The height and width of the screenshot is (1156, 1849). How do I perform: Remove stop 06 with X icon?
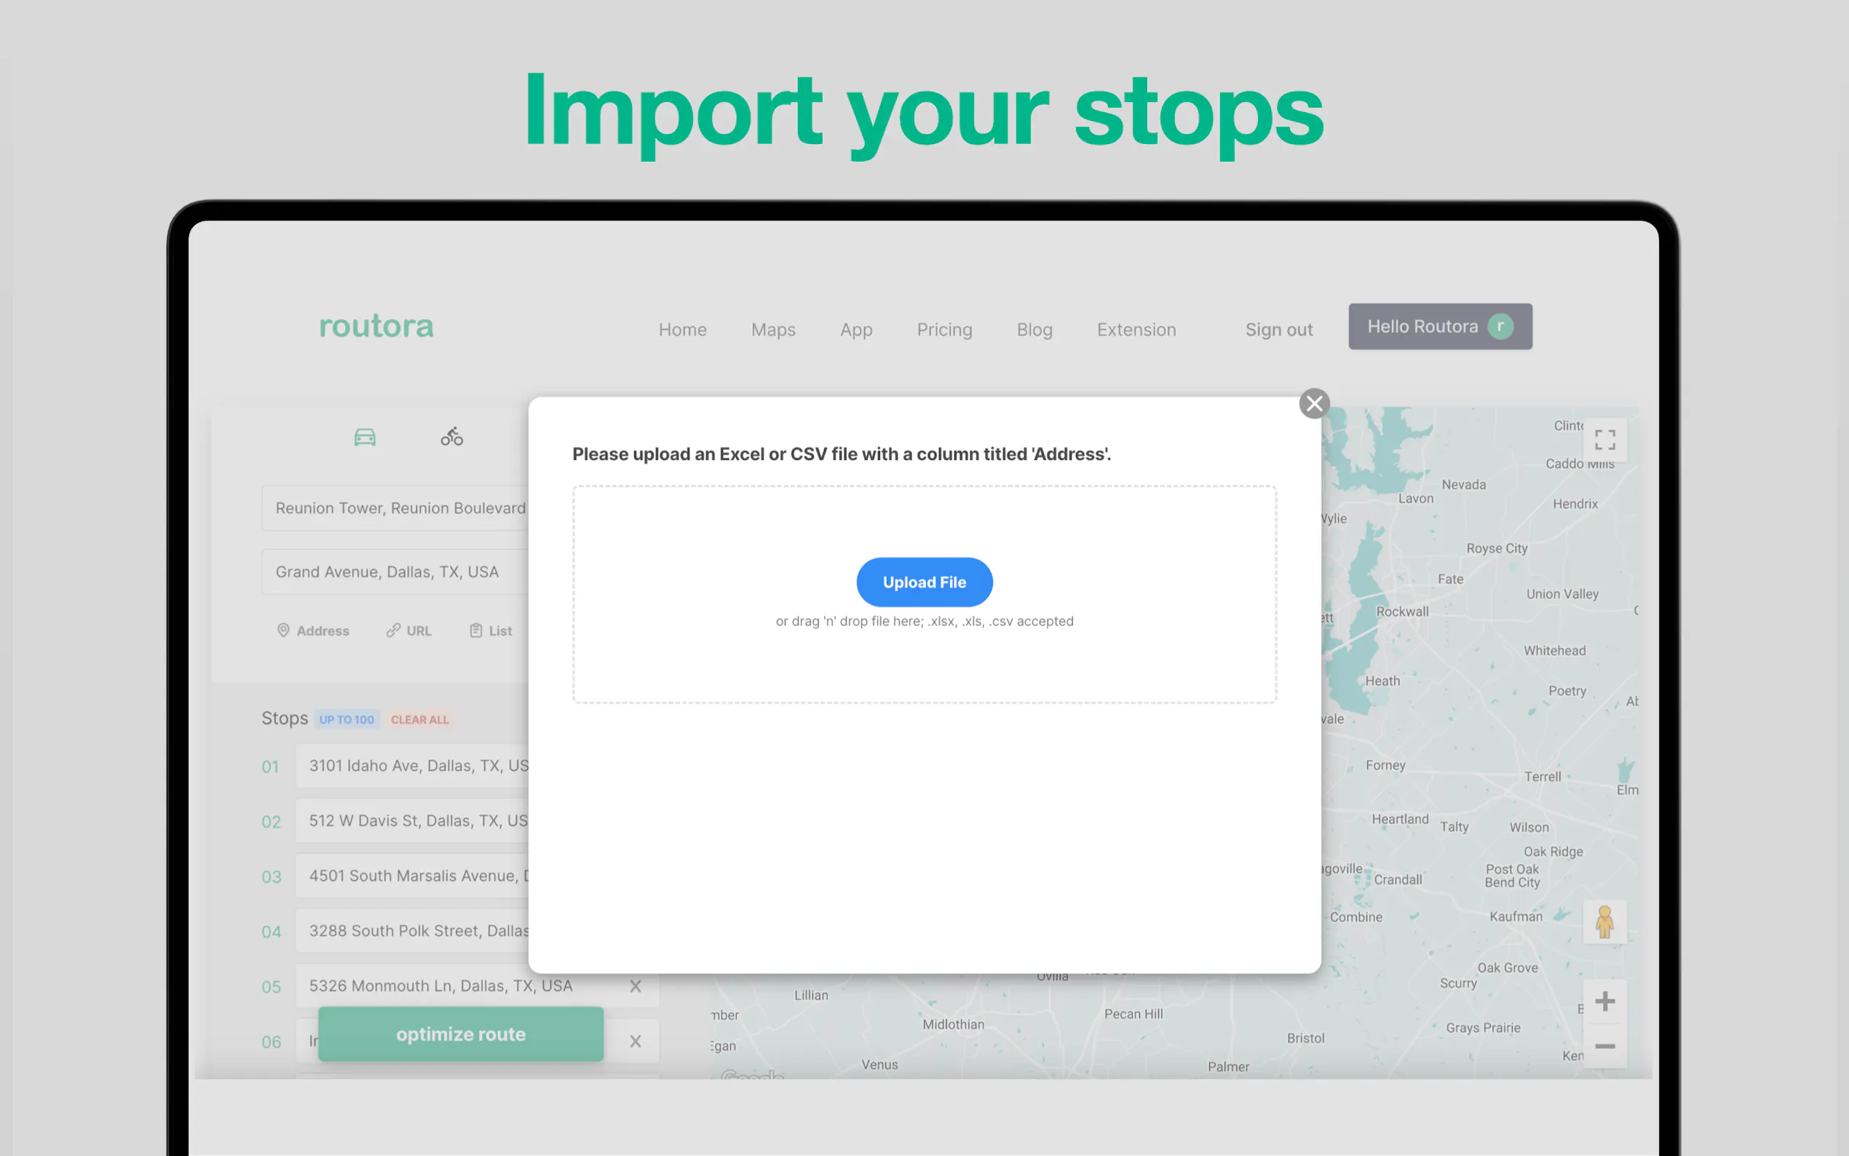coord(636,1041)
